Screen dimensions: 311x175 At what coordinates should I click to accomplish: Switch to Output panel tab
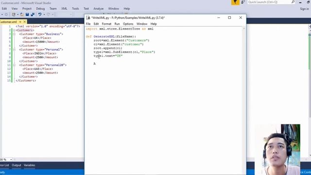pyautogui.click(x=16, y=165)
